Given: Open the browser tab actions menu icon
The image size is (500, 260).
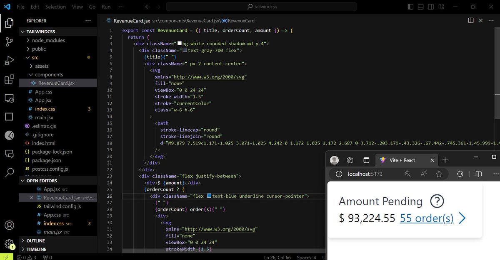Looking at the screenshot, I should [x=366, y=160].
